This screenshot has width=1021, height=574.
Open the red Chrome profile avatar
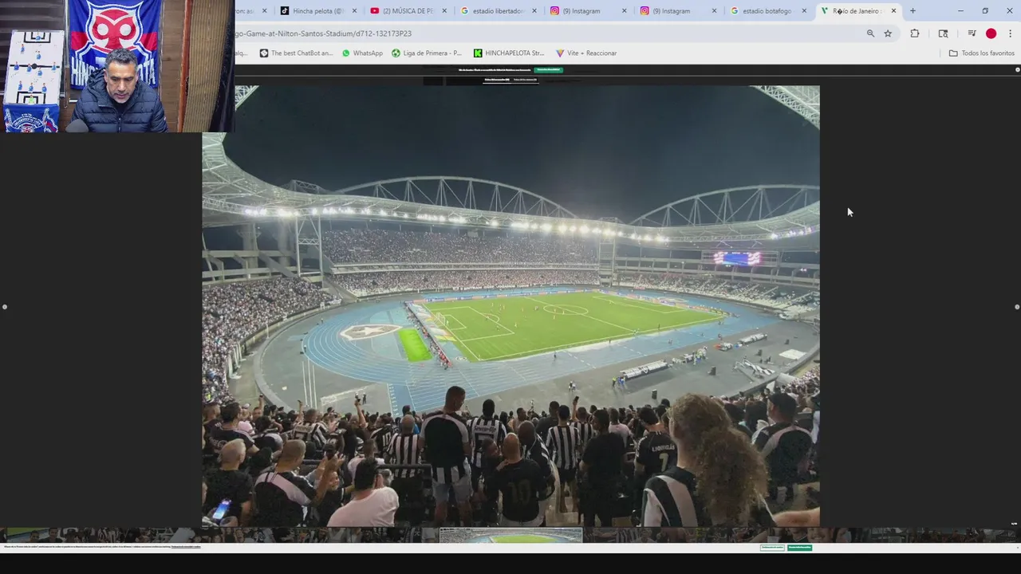pos(991,33)
